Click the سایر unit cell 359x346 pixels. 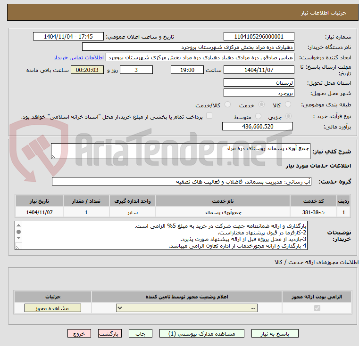point(133,212)
